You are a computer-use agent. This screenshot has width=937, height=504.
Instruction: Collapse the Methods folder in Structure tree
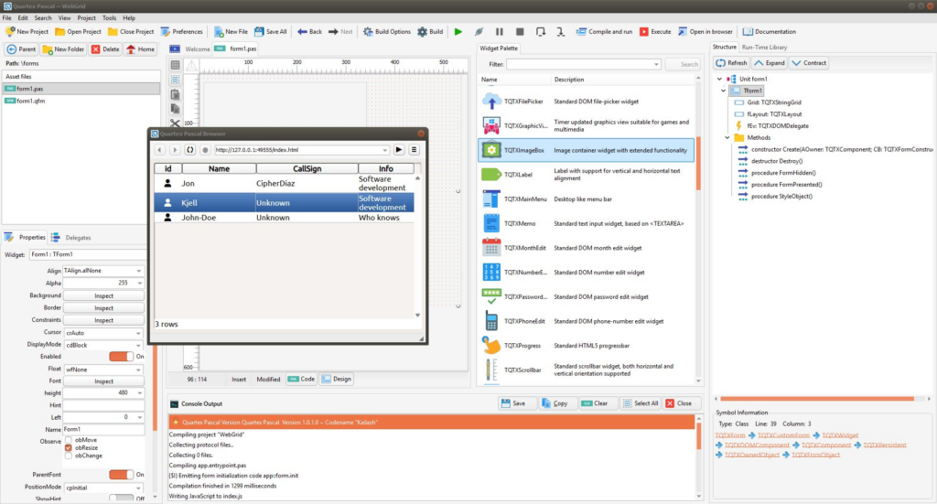click(727, 138)
